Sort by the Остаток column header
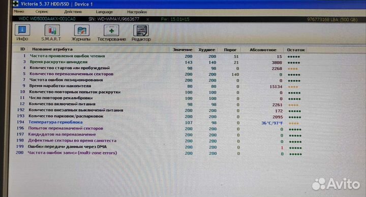 pyautogui.click(x=296, y=50)
